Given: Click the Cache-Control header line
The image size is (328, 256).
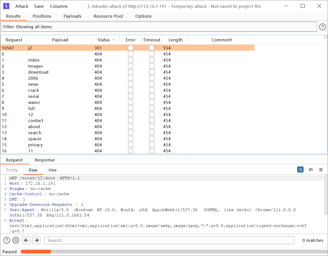Looking at the screenshot, I should click(39, 194).
